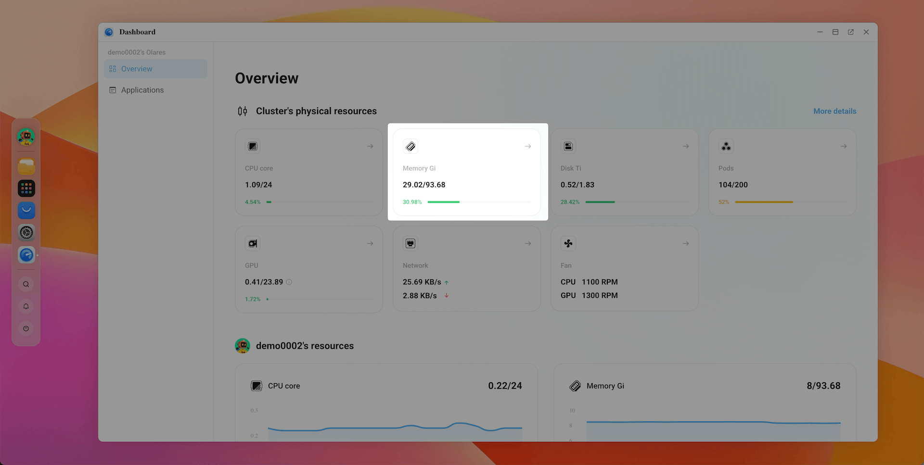Open the app launcher in the dock

pos(26,188)
